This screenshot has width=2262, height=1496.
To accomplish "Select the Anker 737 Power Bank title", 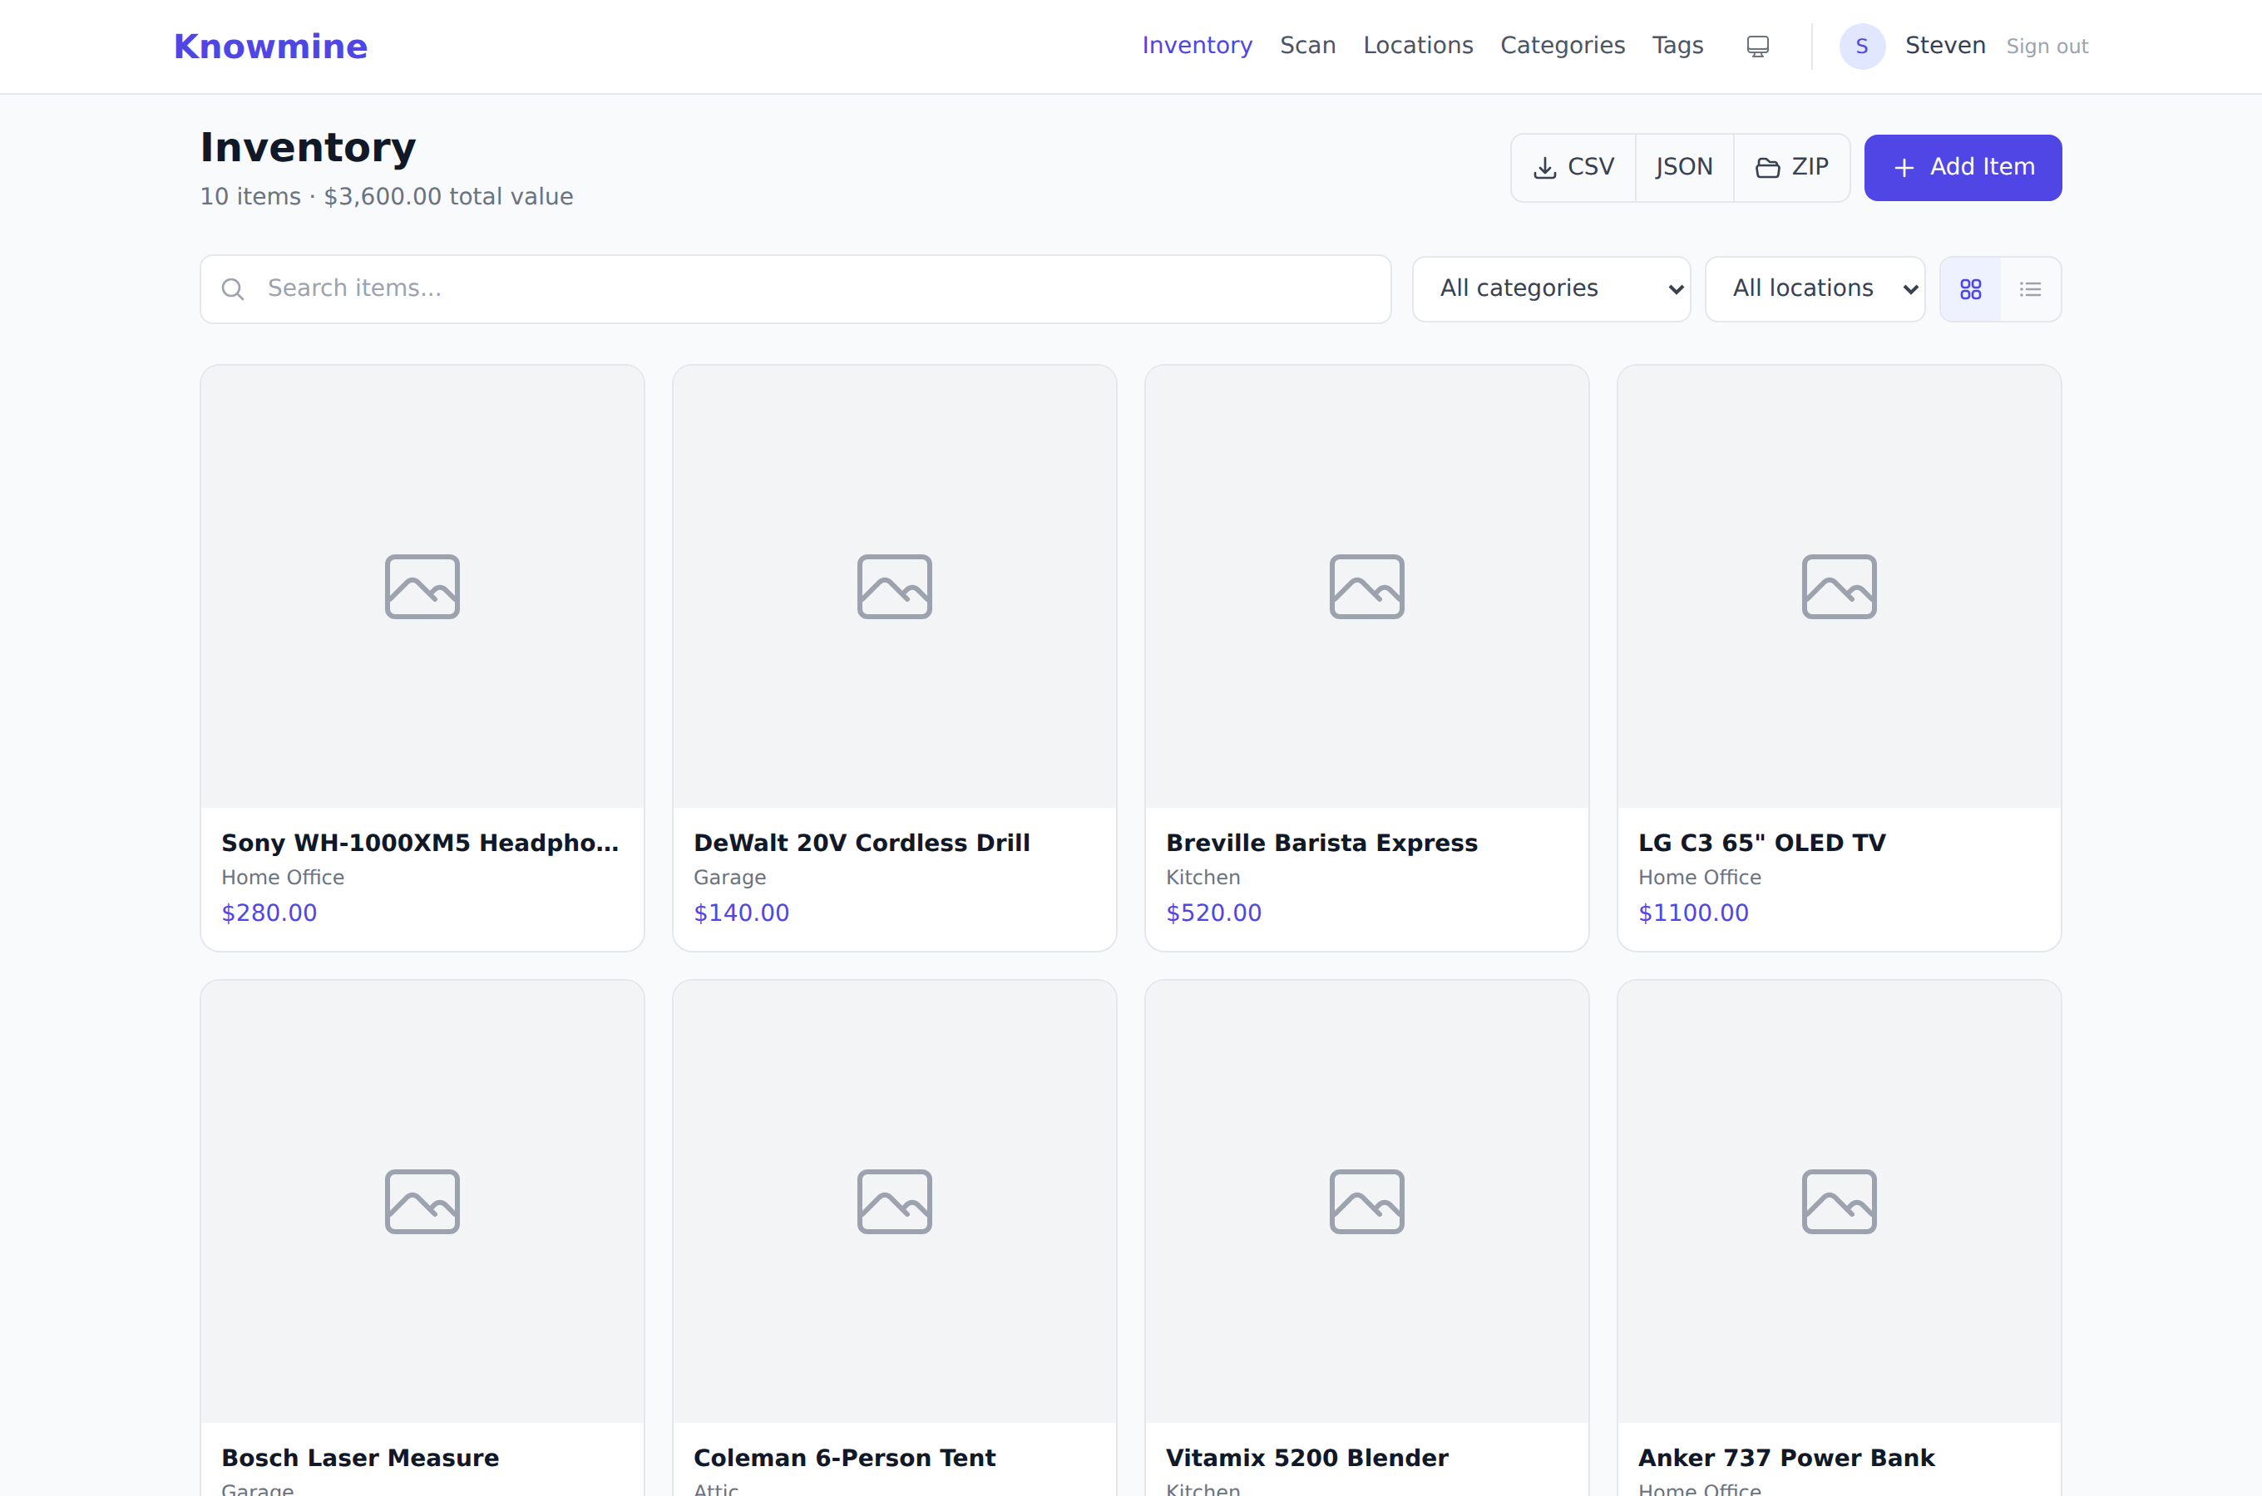I will [x=1786, y=1458].
